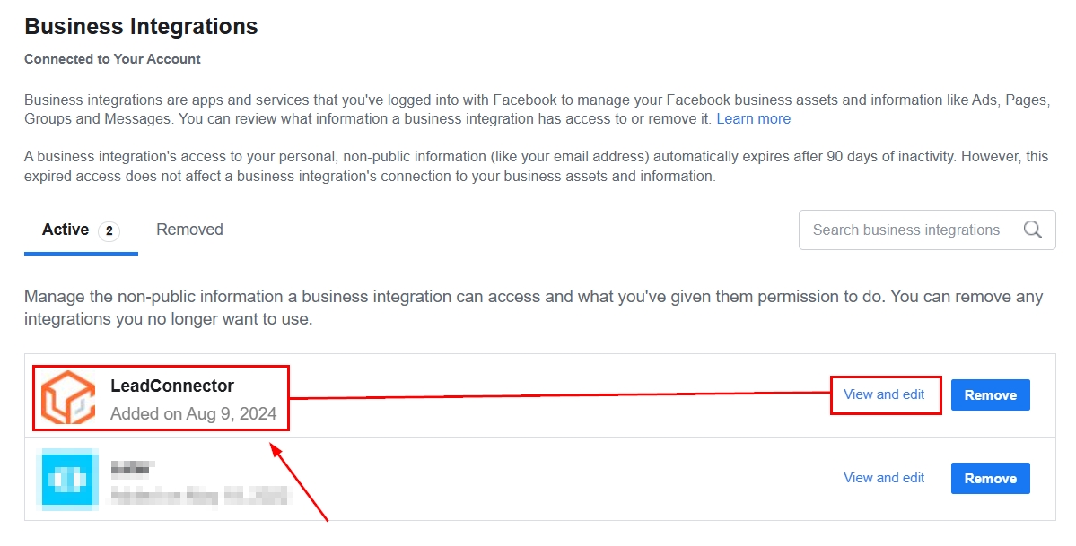Select the LeadConnector name text

tap(172, 386)
